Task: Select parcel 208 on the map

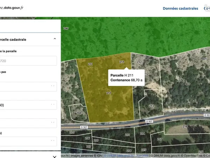Action: coord(129,151)
